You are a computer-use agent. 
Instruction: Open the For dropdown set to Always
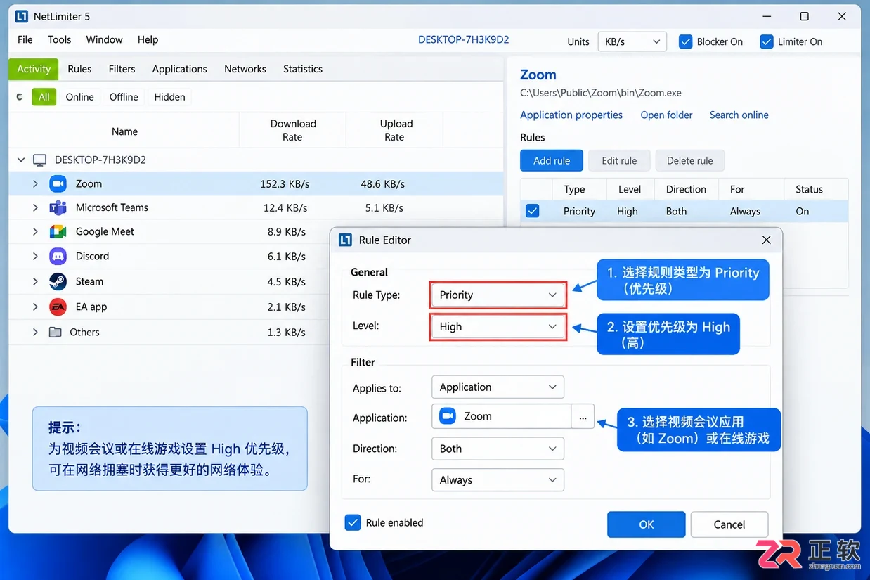tap(498, 480)
